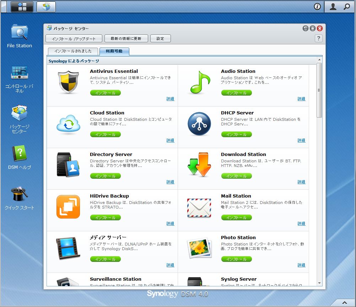Click the HiDrive Backup orange icon
This screenshot has height=307, width=356.
pos(68,207)
